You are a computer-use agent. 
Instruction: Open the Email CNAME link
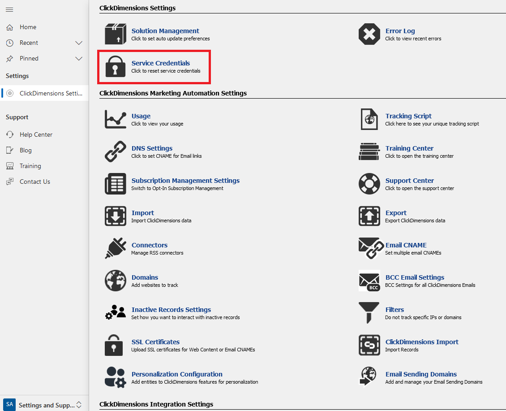pyautogui.click(x=406, y=245)
